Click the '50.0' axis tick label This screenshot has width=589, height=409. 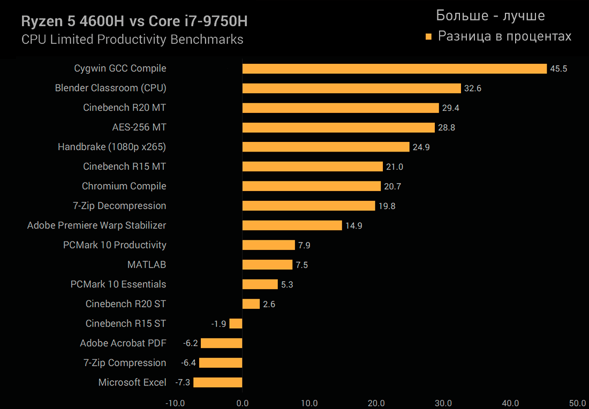[578, 403]
